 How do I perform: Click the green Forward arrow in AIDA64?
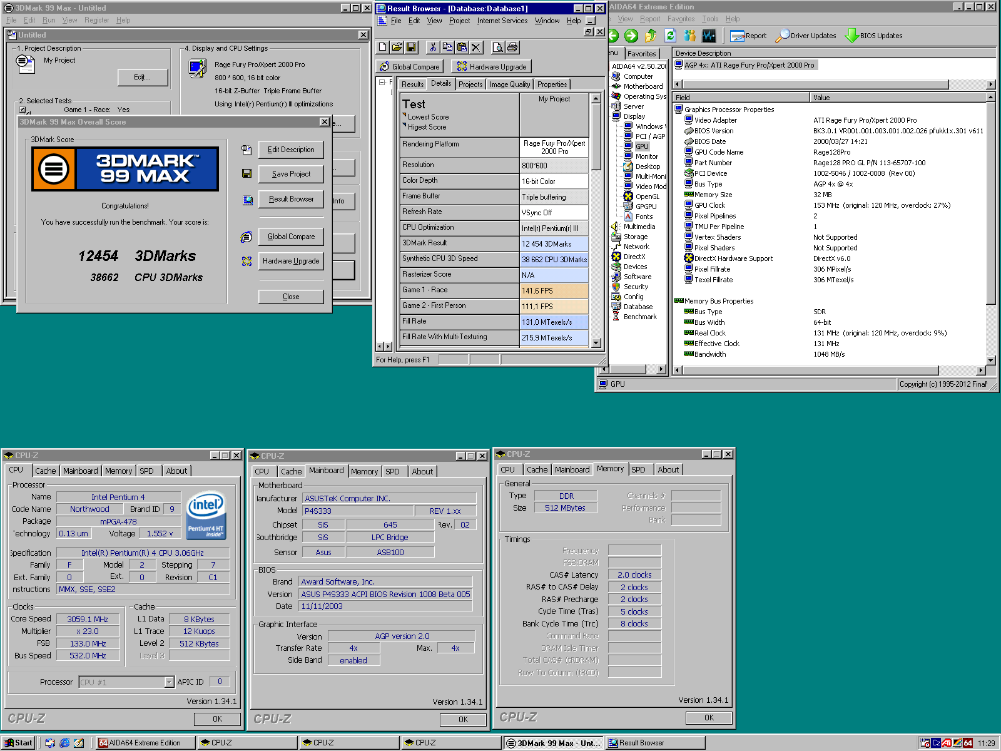(x=631, y=36)
